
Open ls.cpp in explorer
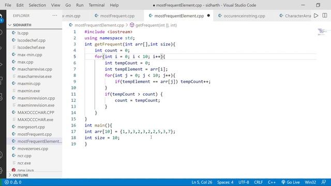(23, 33)
